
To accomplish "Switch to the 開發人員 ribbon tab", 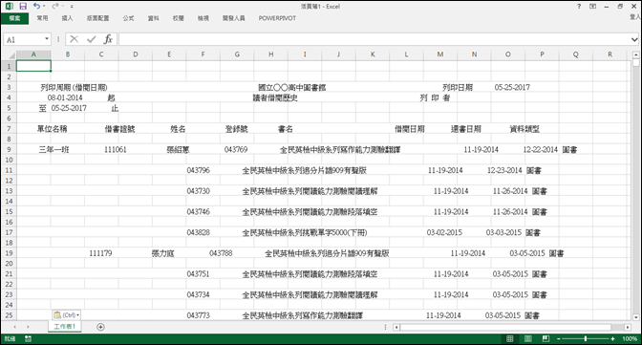I will click(x=234, y=18).
